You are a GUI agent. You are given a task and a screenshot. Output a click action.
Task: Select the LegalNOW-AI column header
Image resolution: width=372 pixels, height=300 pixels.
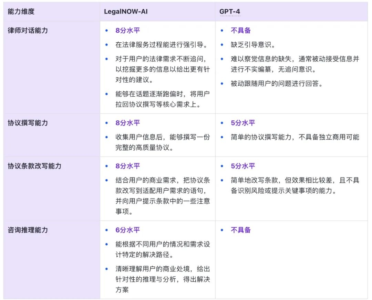[x=126, y=11]
